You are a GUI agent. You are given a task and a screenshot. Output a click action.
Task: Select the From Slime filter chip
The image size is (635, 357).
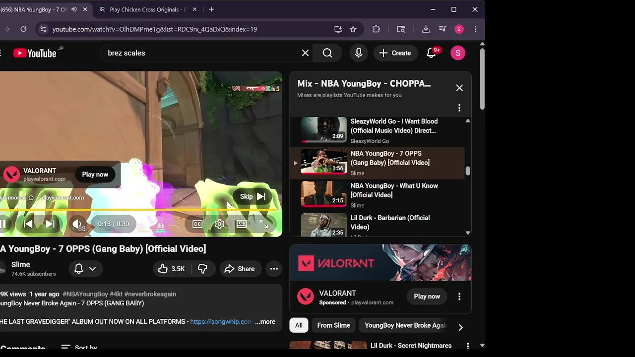click(333, 325)
